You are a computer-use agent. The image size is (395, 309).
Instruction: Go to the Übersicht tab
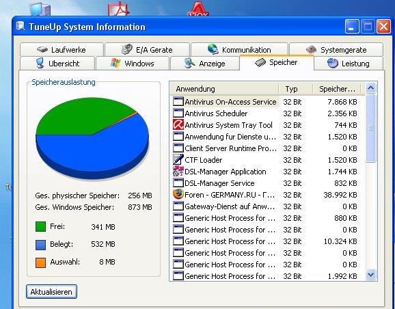click(57, 64)
